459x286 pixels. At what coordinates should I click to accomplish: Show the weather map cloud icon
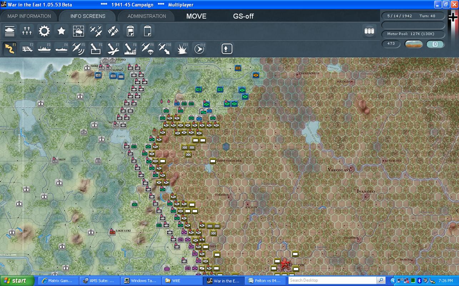(79, 31)
